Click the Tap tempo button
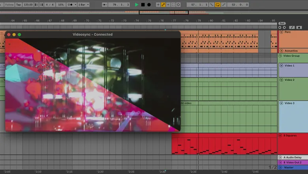This screenshot has height=174, width=308. 19,4
